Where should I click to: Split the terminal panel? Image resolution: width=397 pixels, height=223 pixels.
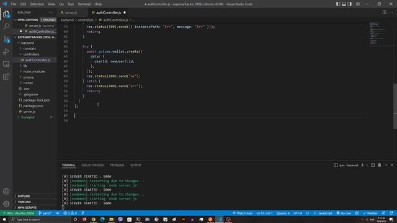pyautogui.click(x=373, y=165)
